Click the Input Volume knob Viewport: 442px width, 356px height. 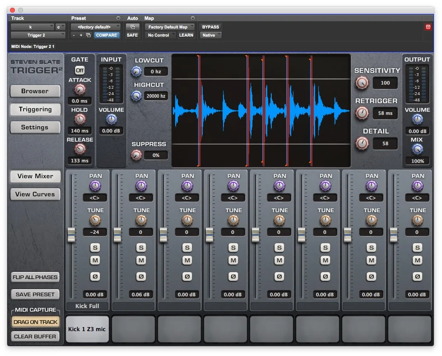112,119
